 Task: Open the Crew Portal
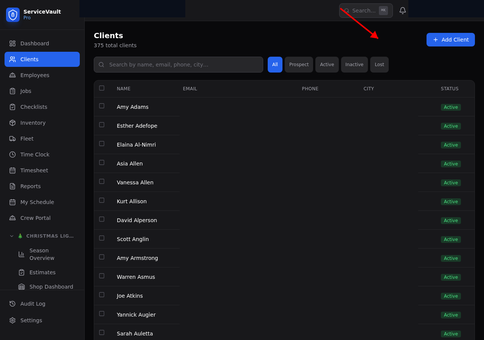click(x=35, y=218)
